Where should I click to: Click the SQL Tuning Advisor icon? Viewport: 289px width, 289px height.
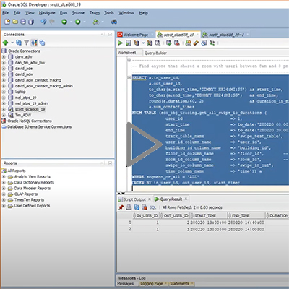pos(158,43)
